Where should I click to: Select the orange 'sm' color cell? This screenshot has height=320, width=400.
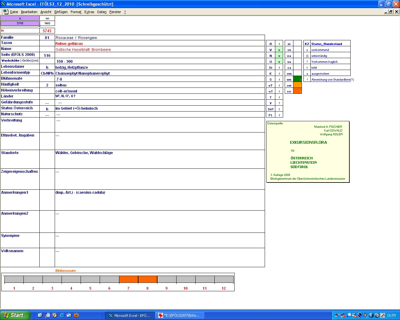pyautogui.click(x=297, y=85)
